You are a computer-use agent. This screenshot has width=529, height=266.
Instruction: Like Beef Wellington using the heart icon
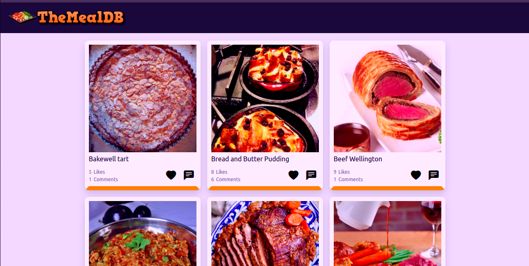pyautogui.click(x=416, y=175)
